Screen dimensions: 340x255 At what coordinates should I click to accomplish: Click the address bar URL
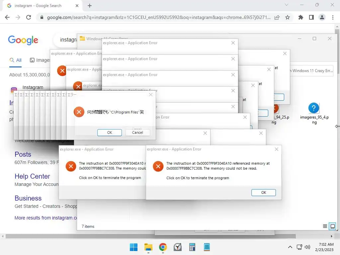pos(159,17)
